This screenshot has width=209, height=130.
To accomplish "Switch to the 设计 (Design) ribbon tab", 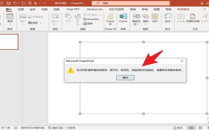I will coord(33,9).
